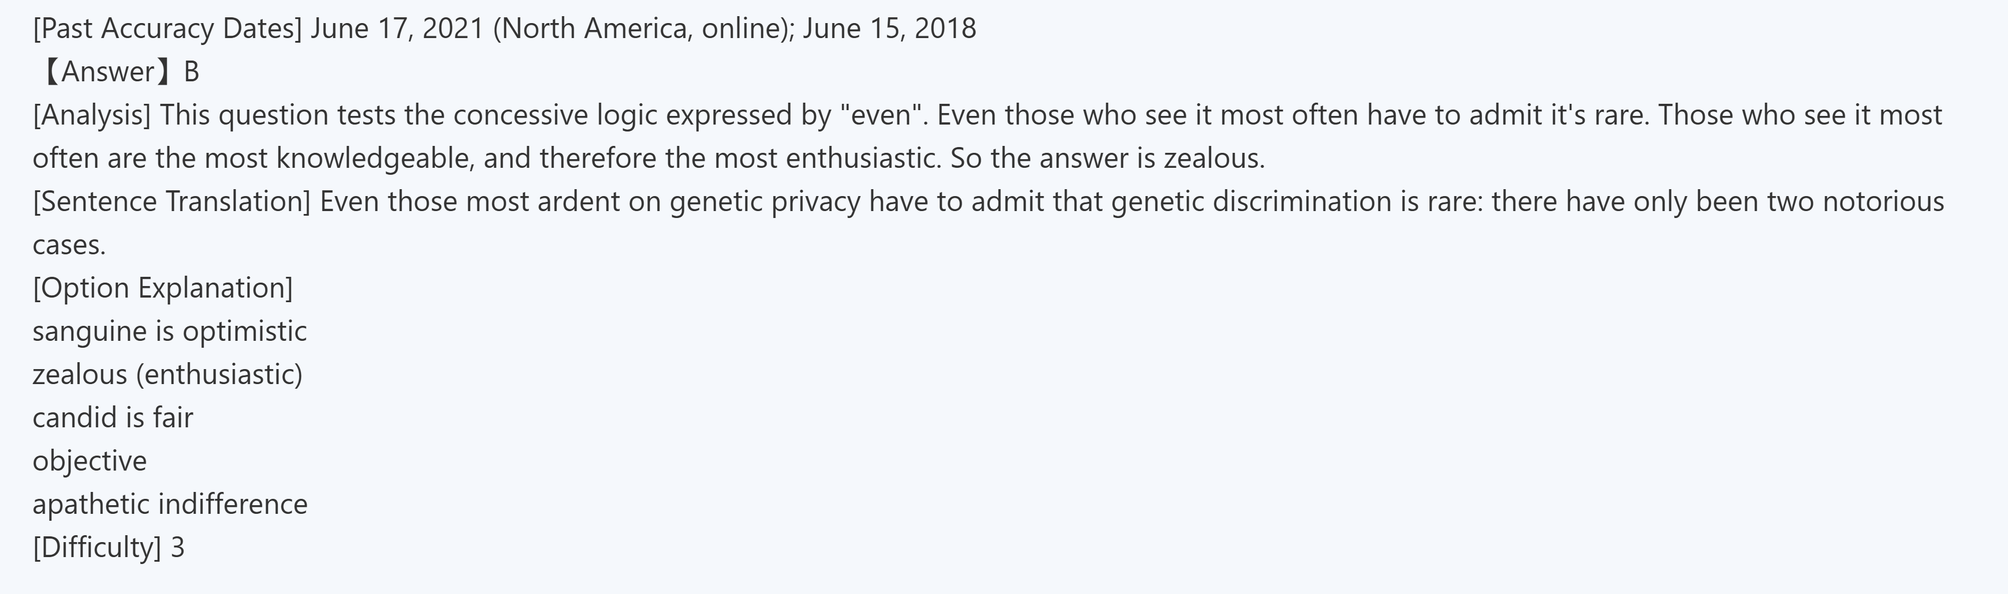Click the "[Analysis]" label

click(x=92, y=115)
